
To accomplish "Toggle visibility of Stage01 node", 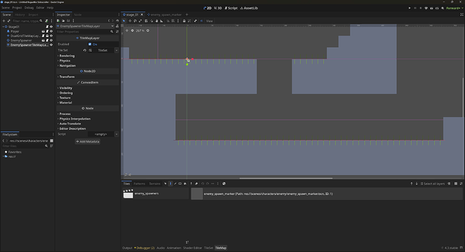I will (x=51, y=27).
